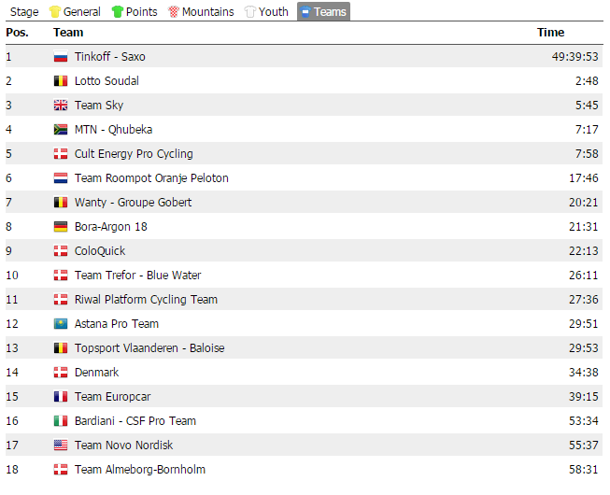The height and width of the screenshot is (495, 610).
Task: Click the Time column header
Action: (x=550, y=33)
